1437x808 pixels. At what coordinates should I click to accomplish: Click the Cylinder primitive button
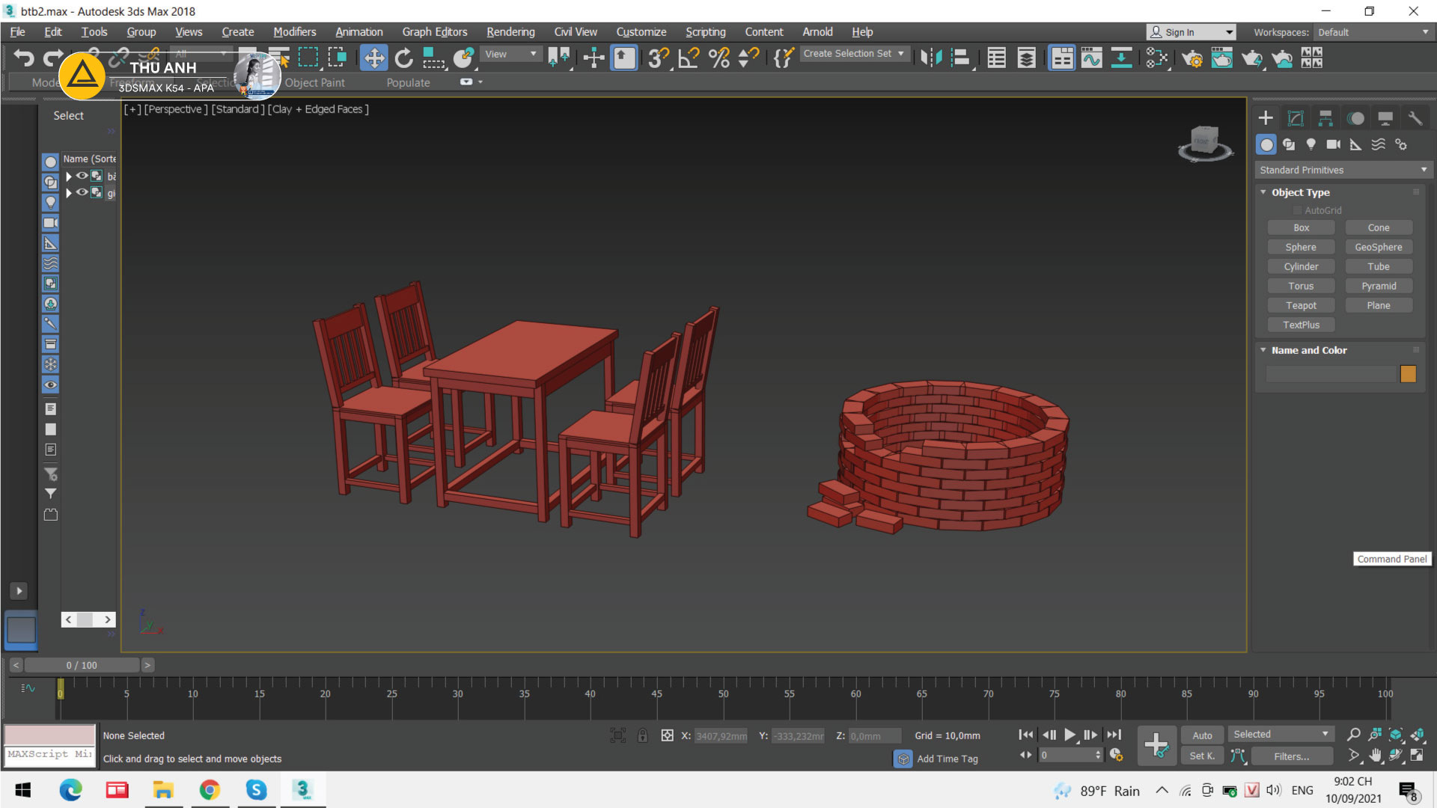coord(1301,266)
